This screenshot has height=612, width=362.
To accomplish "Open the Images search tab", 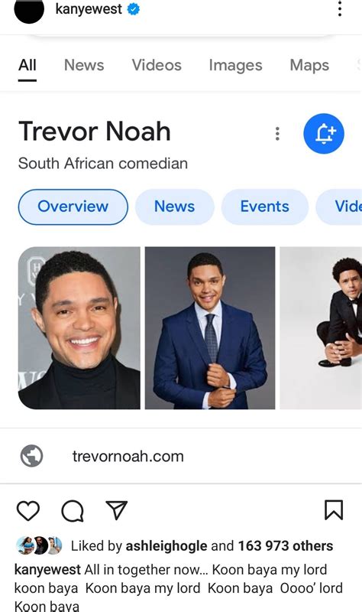I will click(x=235, y=65).
